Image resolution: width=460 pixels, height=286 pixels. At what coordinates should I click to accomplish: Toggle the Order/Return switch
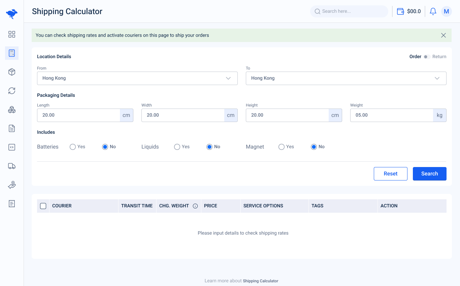[427, 57]
